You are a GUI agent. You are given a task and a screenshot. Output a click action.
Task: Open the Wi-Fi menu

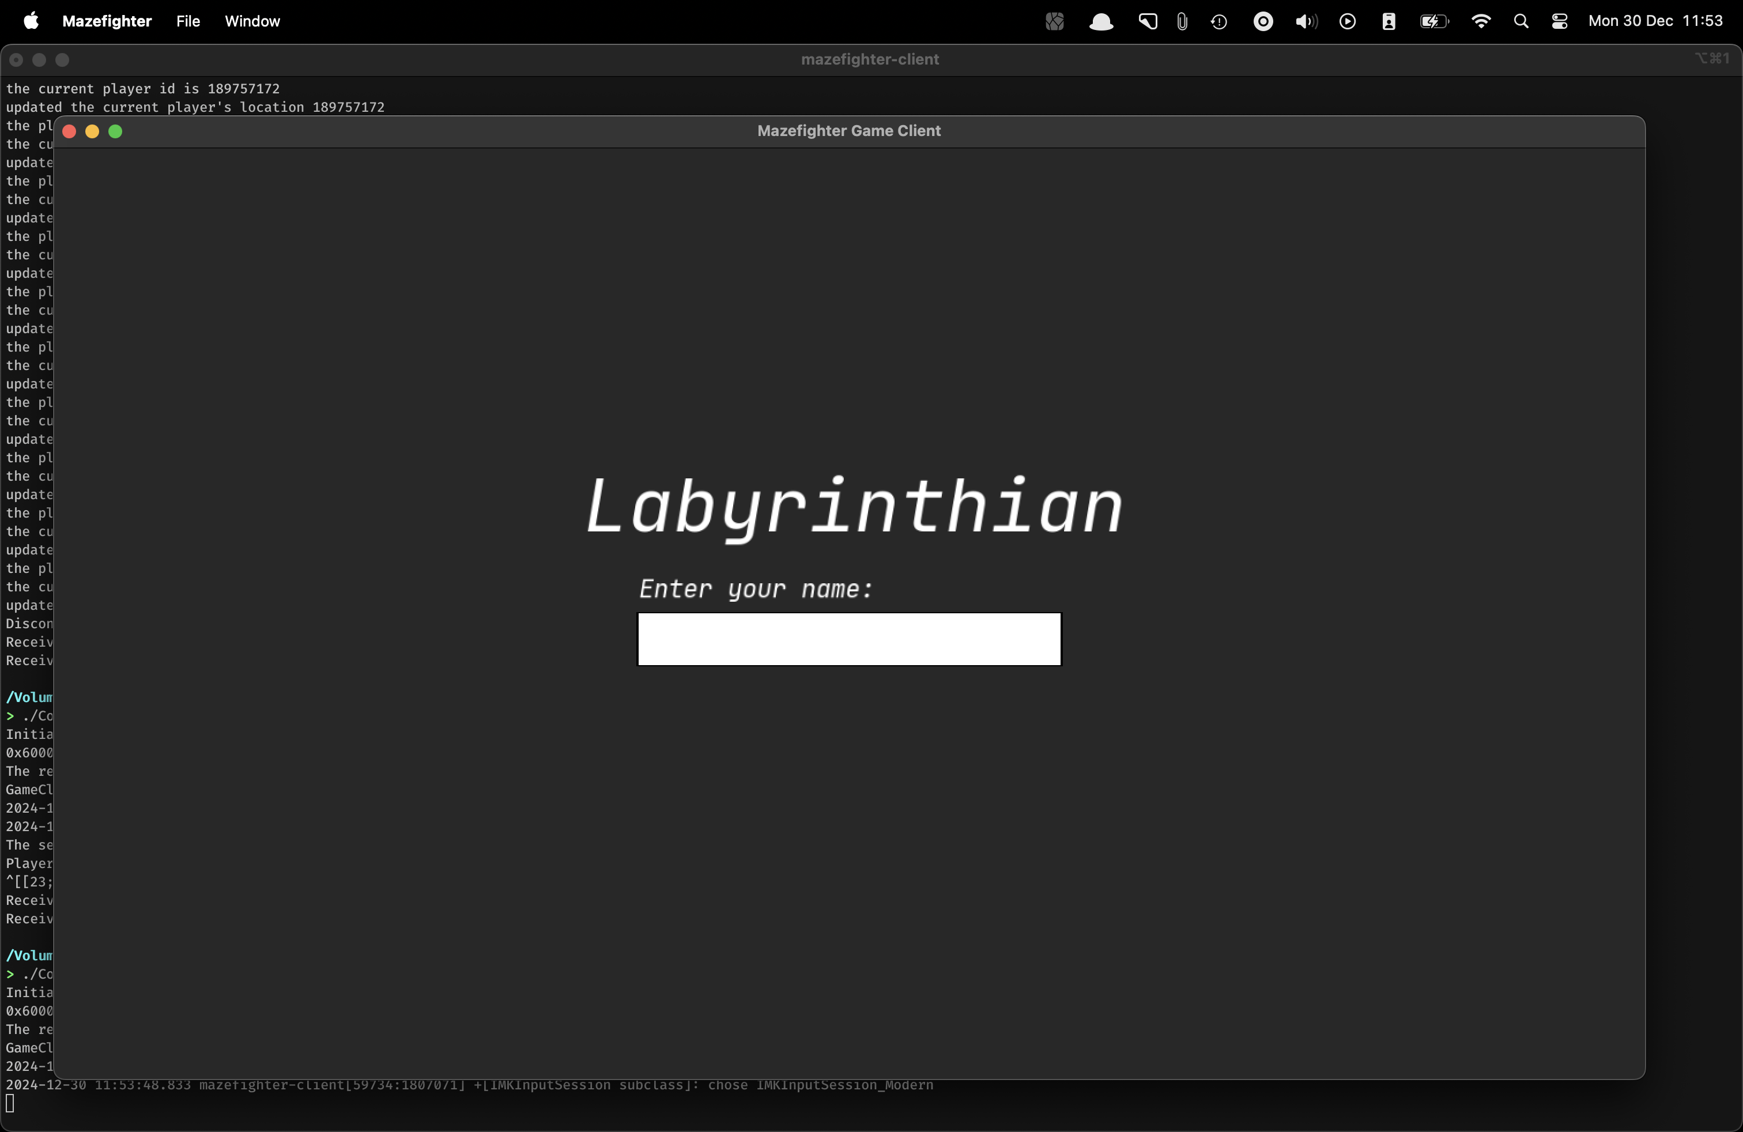pyautogui.click(x=1481, y=22)
